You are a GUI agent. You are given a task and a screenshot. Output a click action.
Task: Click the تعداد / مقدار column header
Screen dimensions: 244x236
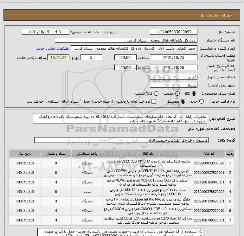tap(56, 154)
